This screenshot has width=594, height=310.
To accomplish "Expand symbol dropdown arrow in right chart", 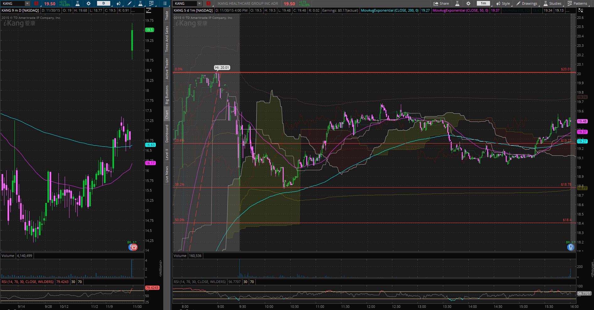I will pos(199,3).
